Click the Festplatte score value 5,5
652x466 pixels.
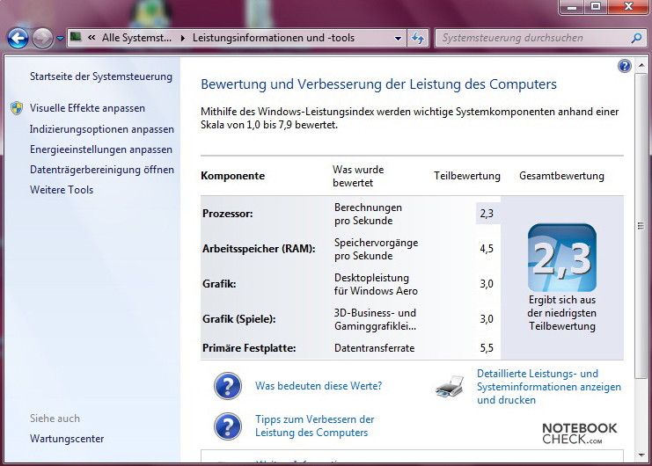pos(487,348)
